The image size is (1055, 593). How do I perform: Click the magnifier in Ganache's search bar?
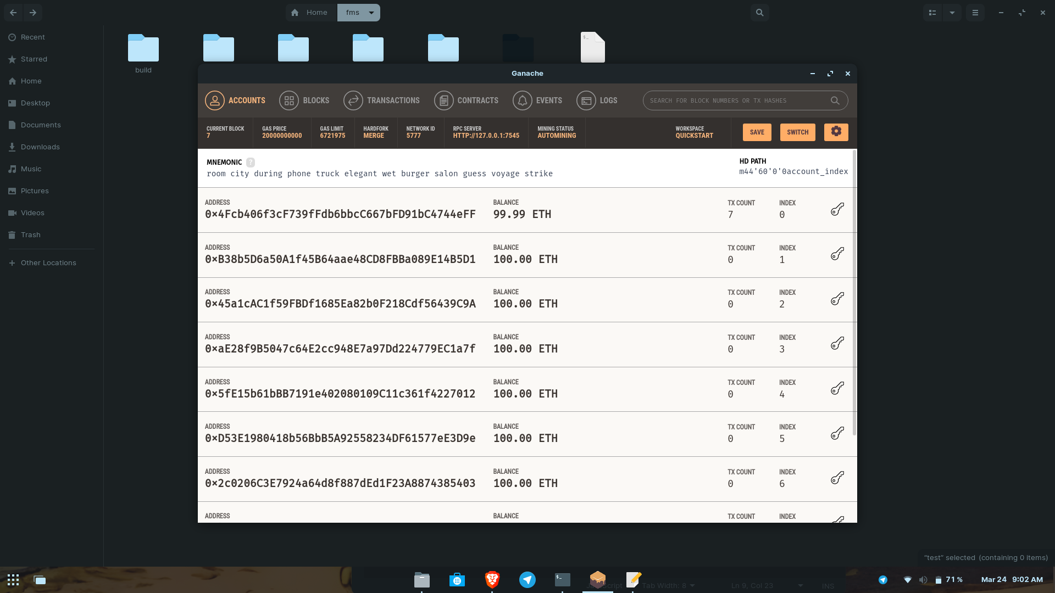point(835,100)
